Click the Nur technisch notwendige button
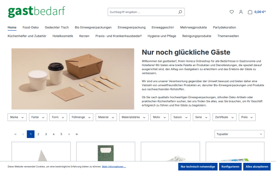Screen dimensions: 276x172 (198, 166)
